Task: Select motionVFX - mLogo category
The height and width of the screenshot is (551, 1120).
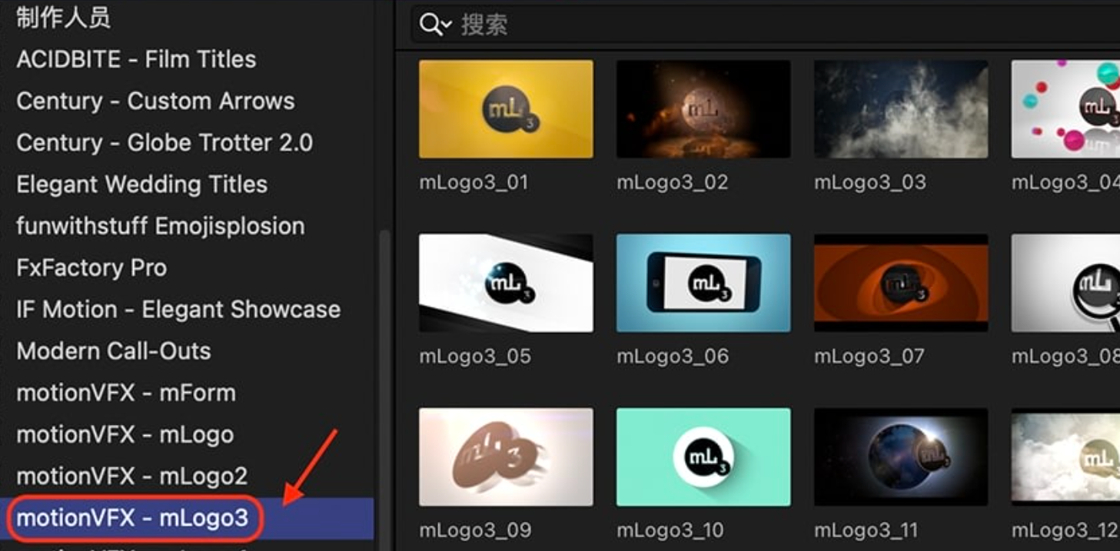Action: [x=125, y=434]
